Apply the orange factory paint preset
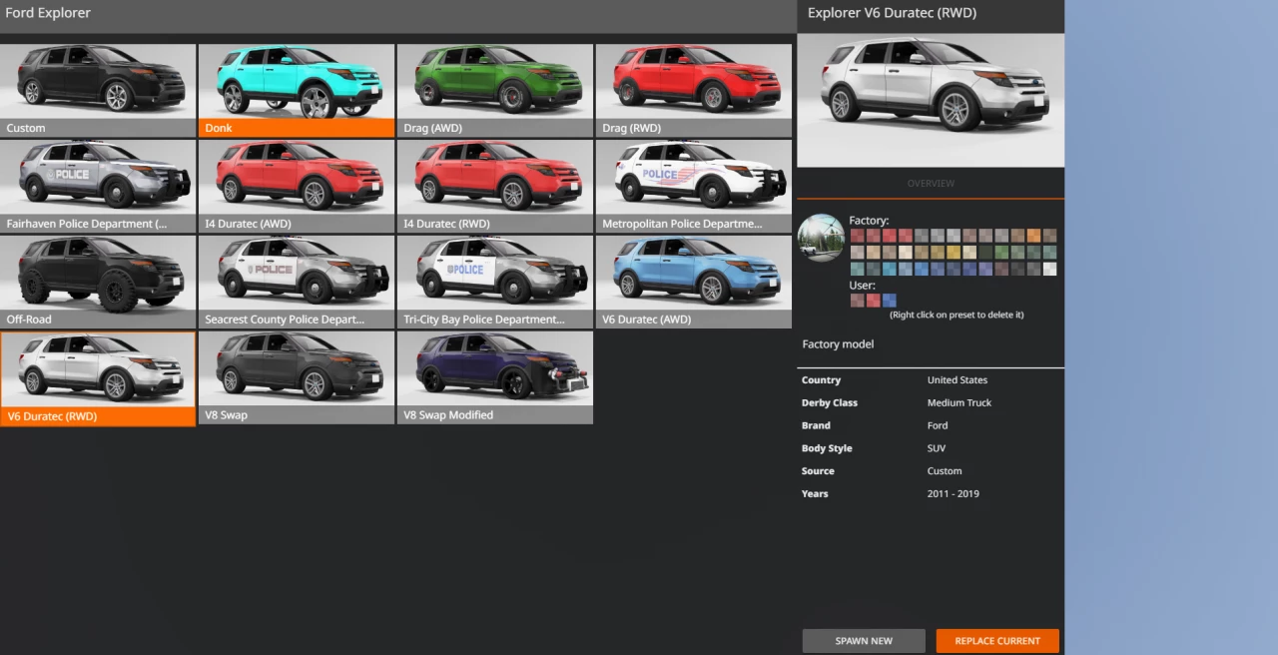The image size is (1278, 655). (x=1033, y=236)
